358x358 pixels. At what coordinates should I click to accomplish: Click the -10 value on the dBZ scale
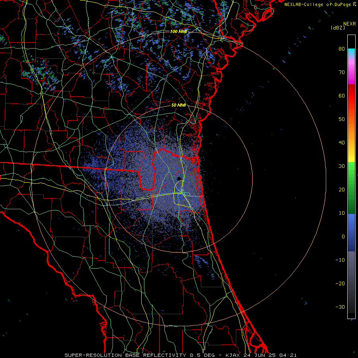pyautogui.click(x=340, y=260)
